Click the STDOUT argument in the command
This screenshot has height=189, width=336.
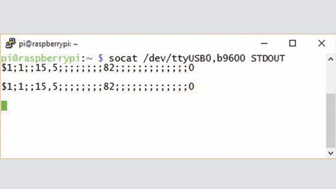(268, 58)
